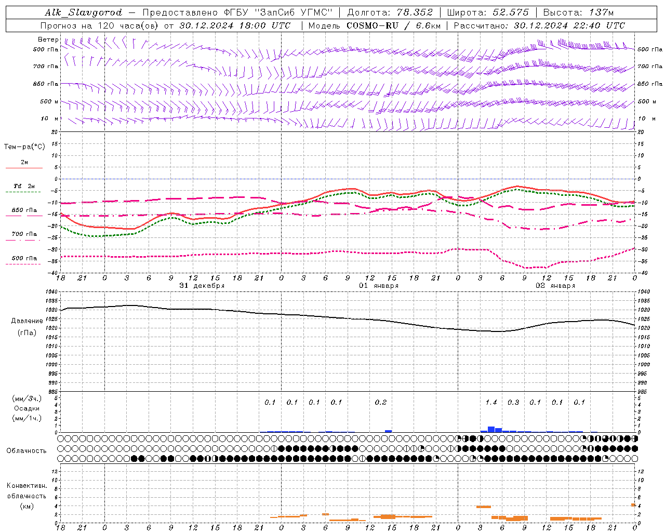Click the 700 гПа temperature legend entry
Screen dimensions: 665x532
pos(24,234)
